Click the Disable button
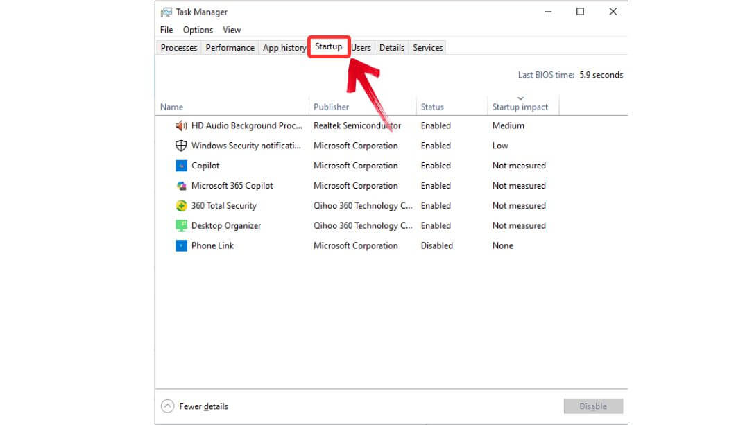736x425 pixels. tap(593, 406)
